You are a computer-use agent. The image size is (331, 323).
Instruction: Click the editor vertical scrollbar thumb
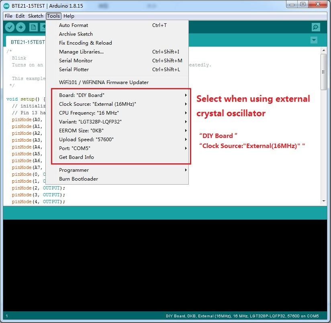click(x=323, y=72)
